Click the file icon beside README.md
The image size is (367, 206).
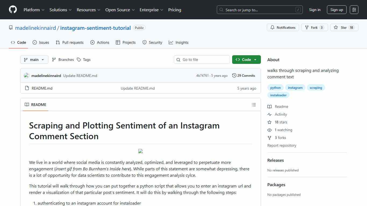[x=27, y=88]
